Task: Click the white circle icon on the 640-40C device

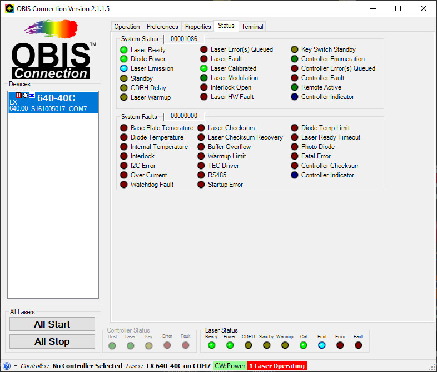Action: (25, 95)
